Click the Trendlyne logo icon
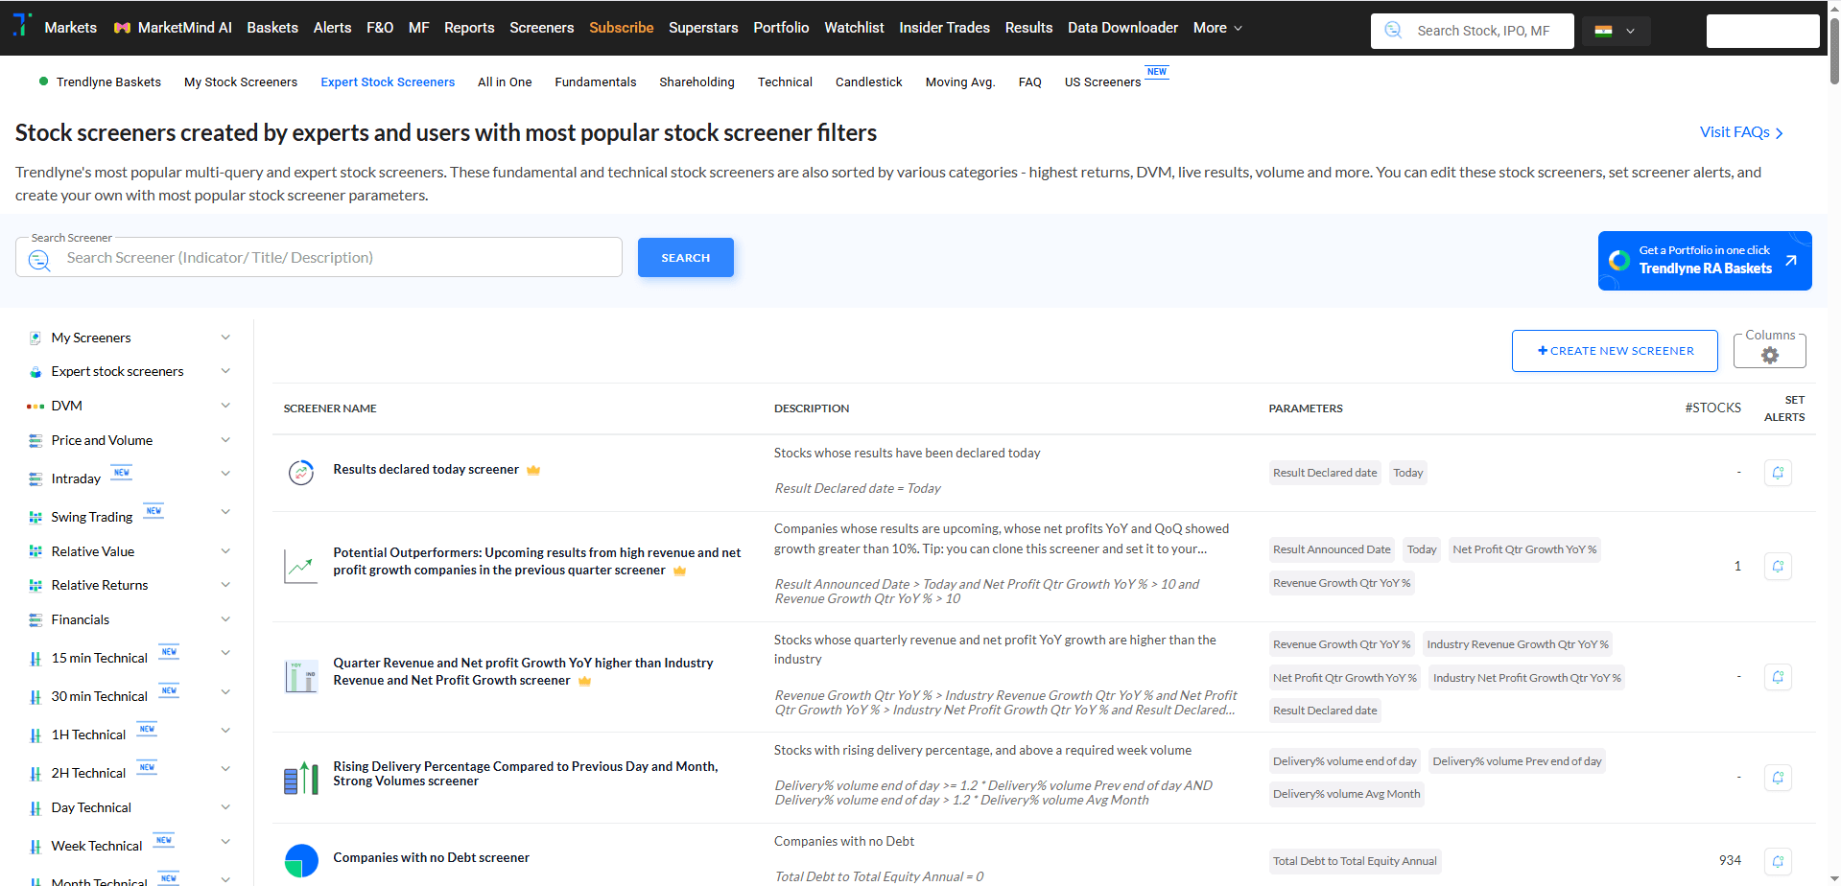The height and width of the screenshot is (886, 1841). tap(21, 25)
